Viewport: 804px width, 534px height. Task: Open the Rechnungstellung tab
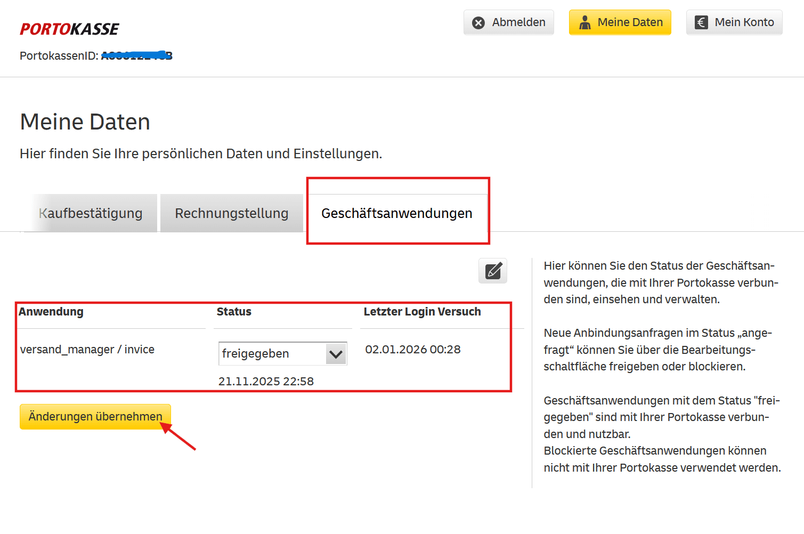[231, 213]
